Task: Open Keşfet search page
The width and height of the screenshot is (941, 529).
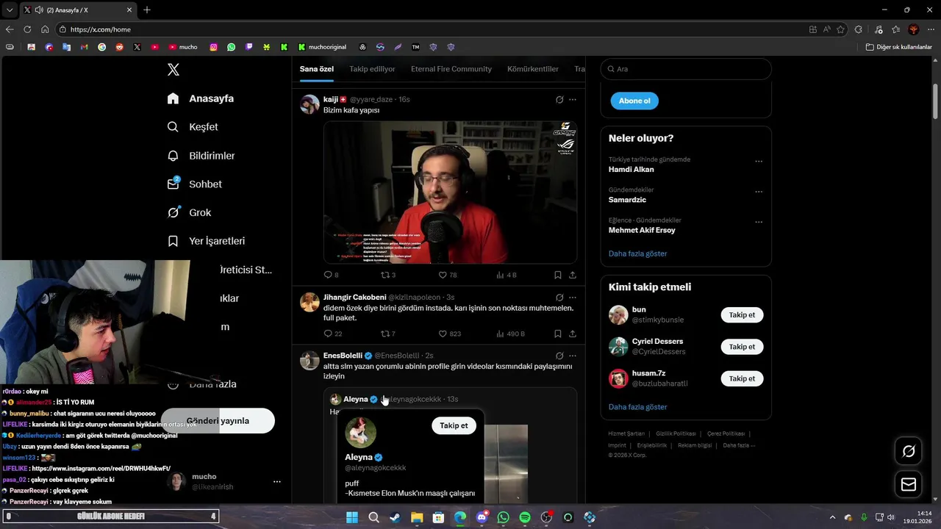Action: coord(193,127)
